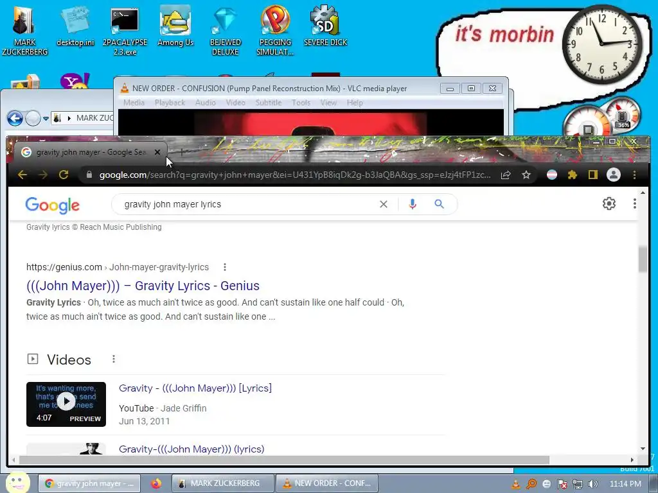Viewport: 658px width, 493px height.
Task: Close the gravity john mayer Chrome tab
Action: coord(157,152)
